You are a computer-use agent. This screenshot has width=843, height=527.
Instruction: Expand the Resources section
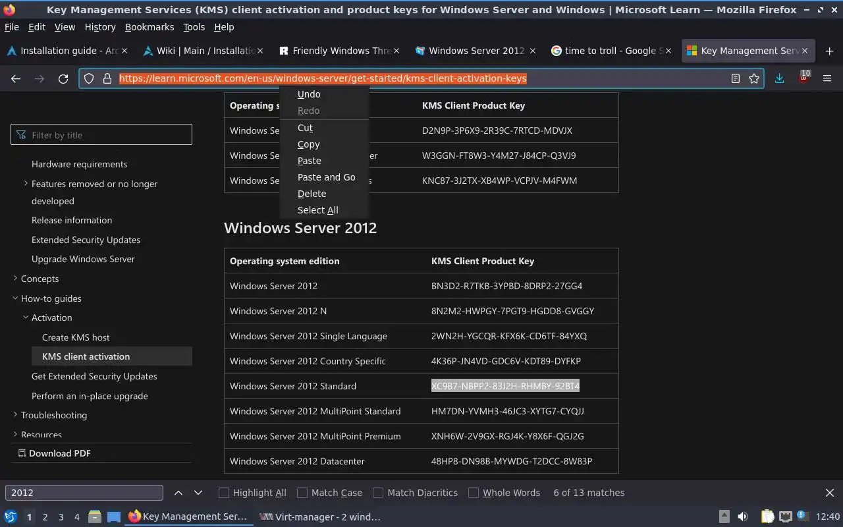(15, 434)
